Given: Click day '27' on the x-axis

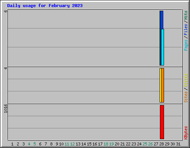Looking at the screenshot, I should 156,144.
